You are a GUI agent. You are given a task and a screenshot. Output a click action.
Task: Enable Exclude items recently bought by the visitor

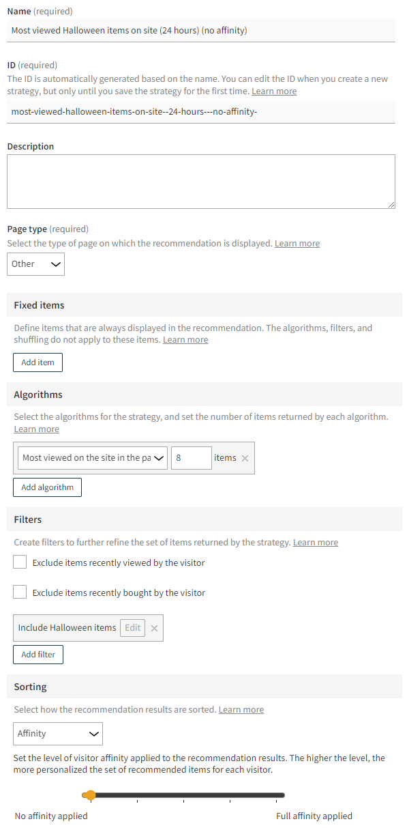point(20,592)
